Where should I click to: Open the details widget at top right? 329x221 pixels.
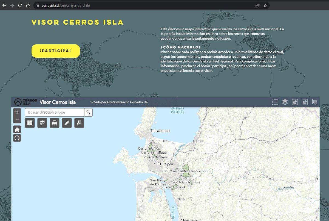point(315,102)
